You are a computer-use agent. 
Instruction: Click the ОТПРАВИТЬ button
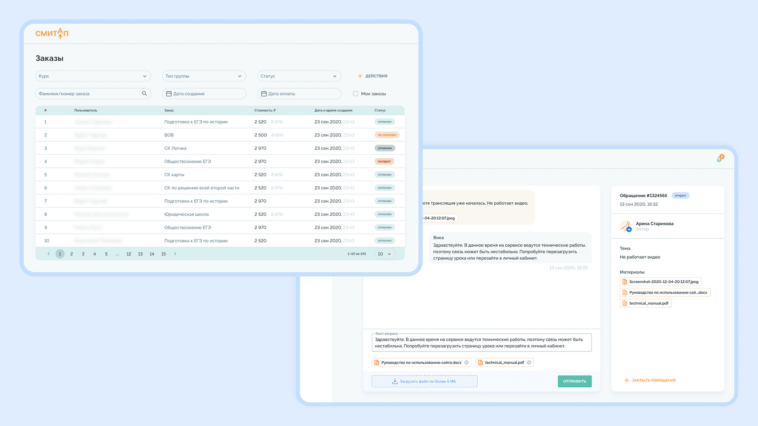pos(574,381)
